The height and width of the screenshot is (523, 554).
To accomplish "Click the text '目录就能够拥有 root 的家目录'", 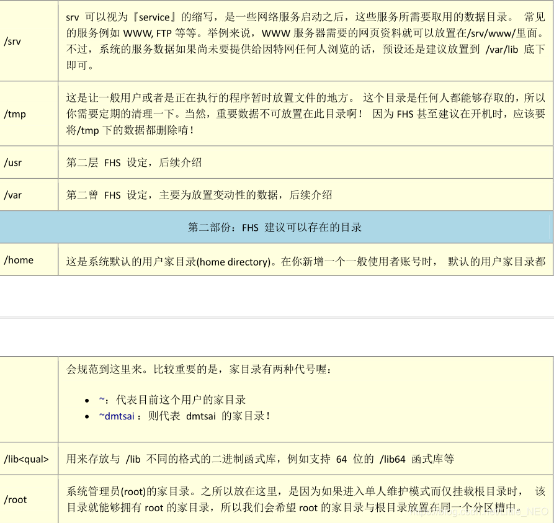I will 138,508.
